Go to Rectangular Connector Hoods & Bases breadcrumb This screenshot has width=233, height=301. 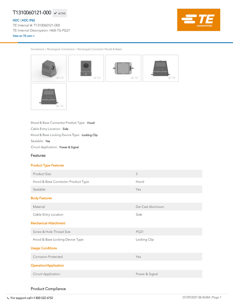click(100, 49)
